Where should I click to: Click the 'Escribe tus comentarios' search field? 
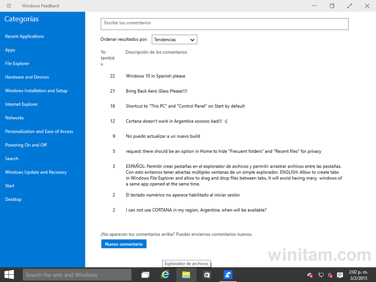point(224,23)
